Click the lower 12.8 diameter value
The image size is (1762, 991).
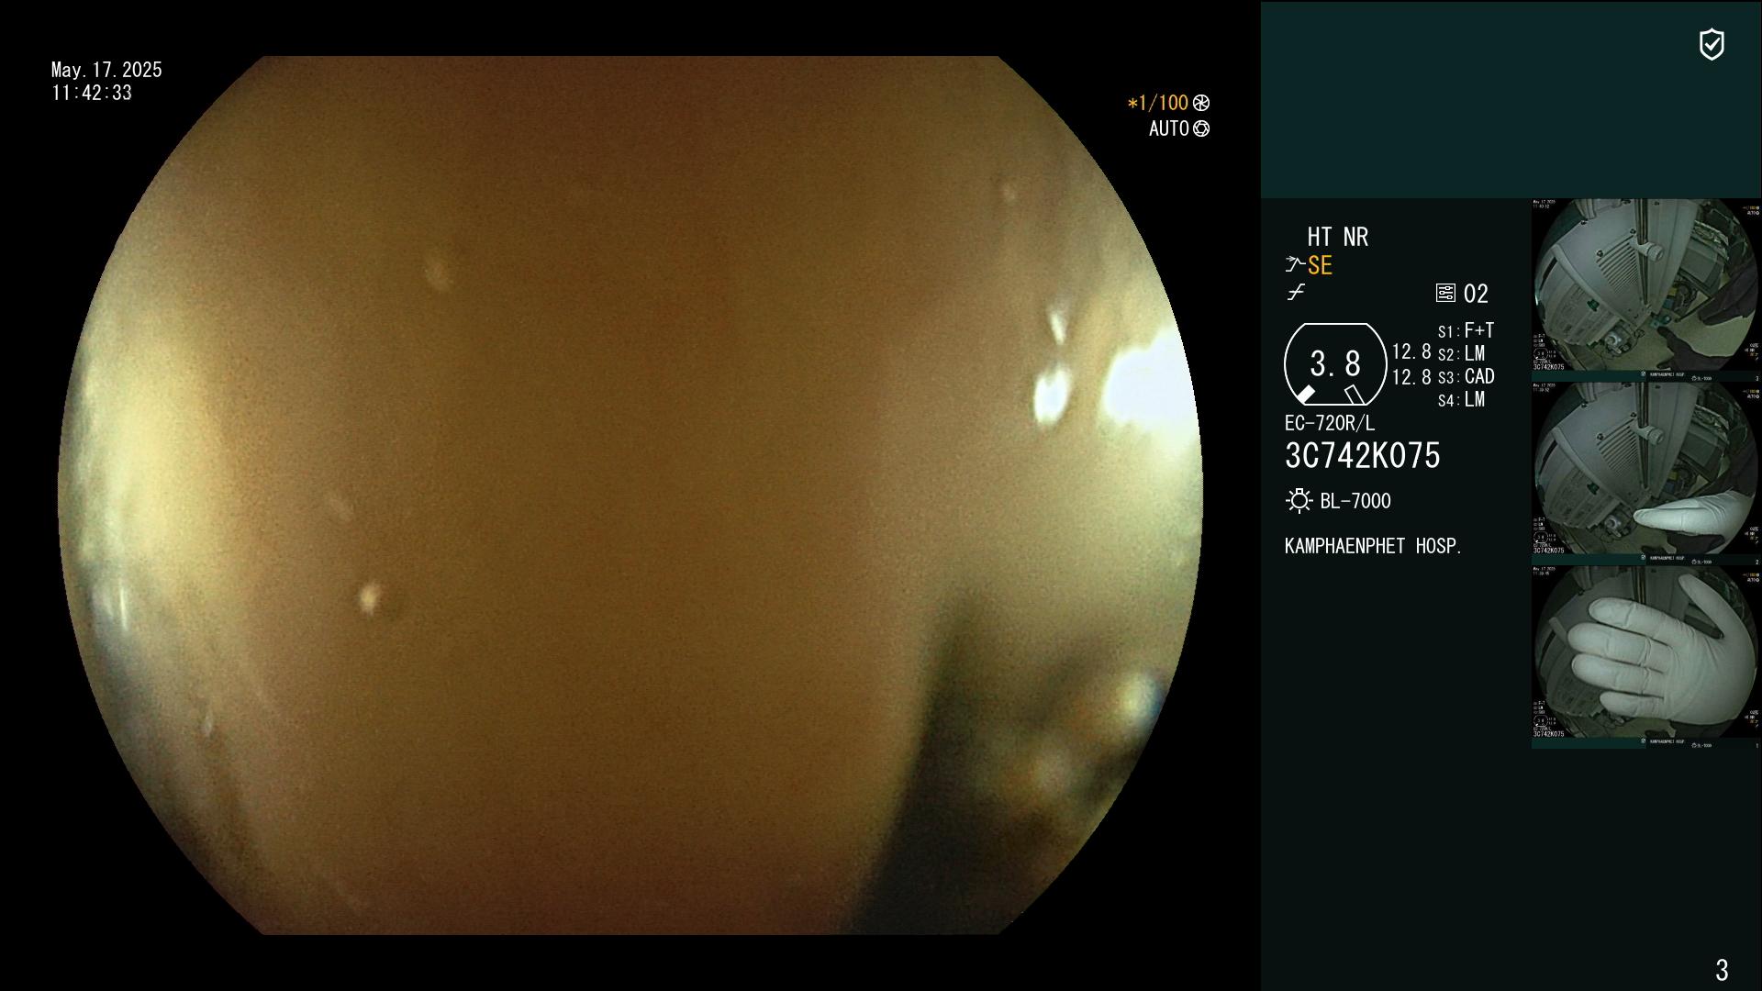click(1411, 376)
